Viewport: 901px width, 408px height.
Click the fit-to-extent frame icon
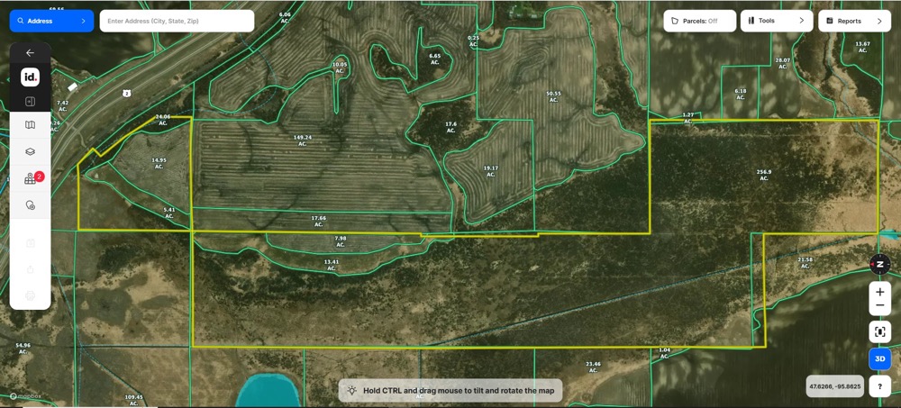(880, 331)
